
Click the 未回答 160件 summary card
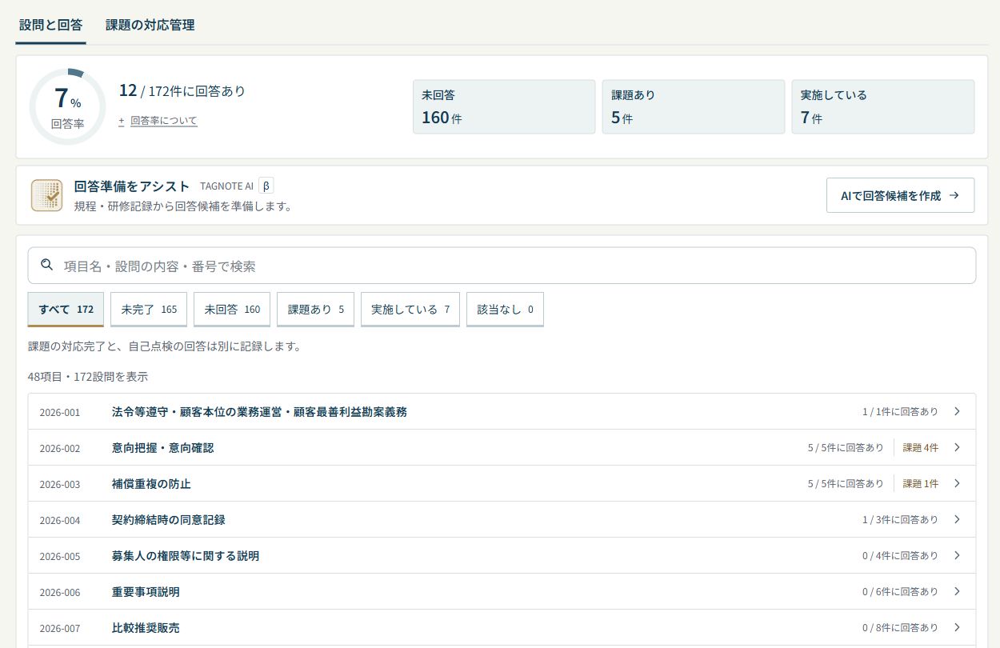point(504,106)
